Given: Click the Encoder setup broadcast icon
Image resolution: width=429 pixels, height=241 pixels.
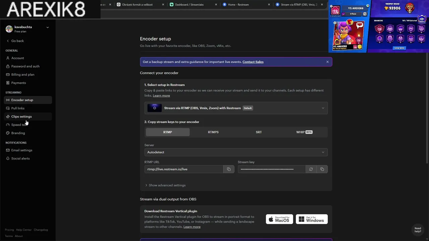Looking at the screenshot, I should click(8, 100).
